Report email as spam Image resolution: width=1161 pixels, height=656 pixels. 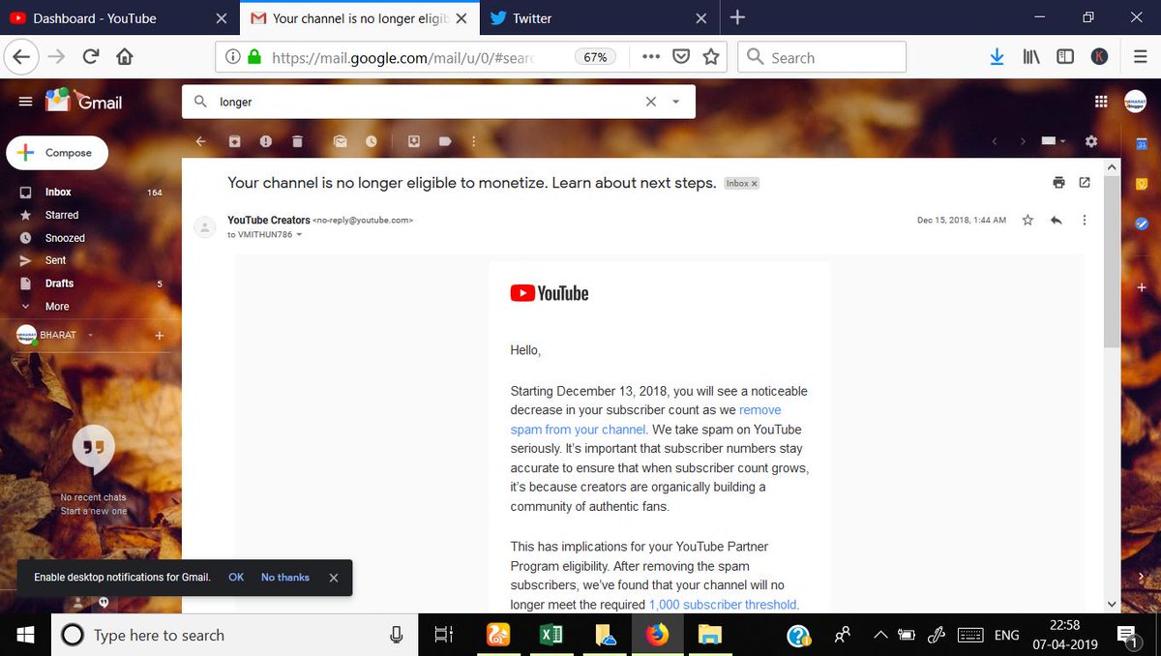[x=266, y=141]
